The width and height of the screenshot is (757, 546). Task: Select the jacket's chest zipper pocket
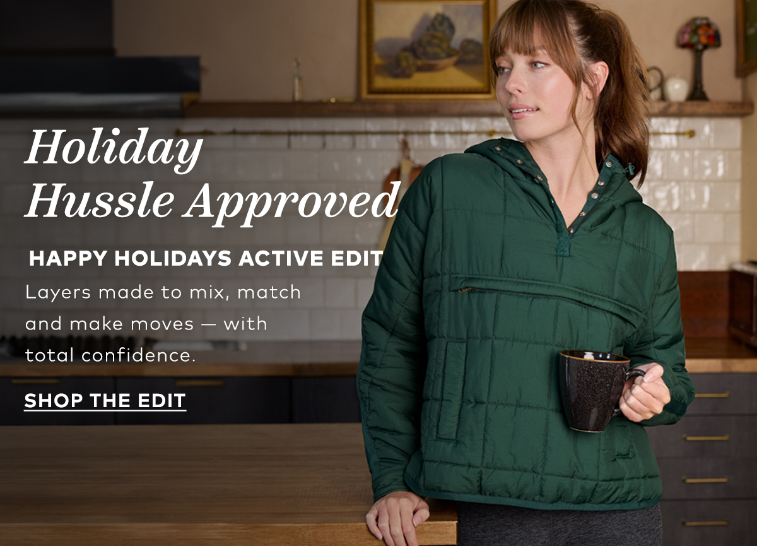pyautogui.click(x=543, y=297)
